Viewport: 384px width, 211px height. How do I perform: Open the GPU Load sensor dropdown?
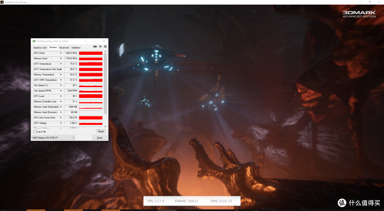61,96
